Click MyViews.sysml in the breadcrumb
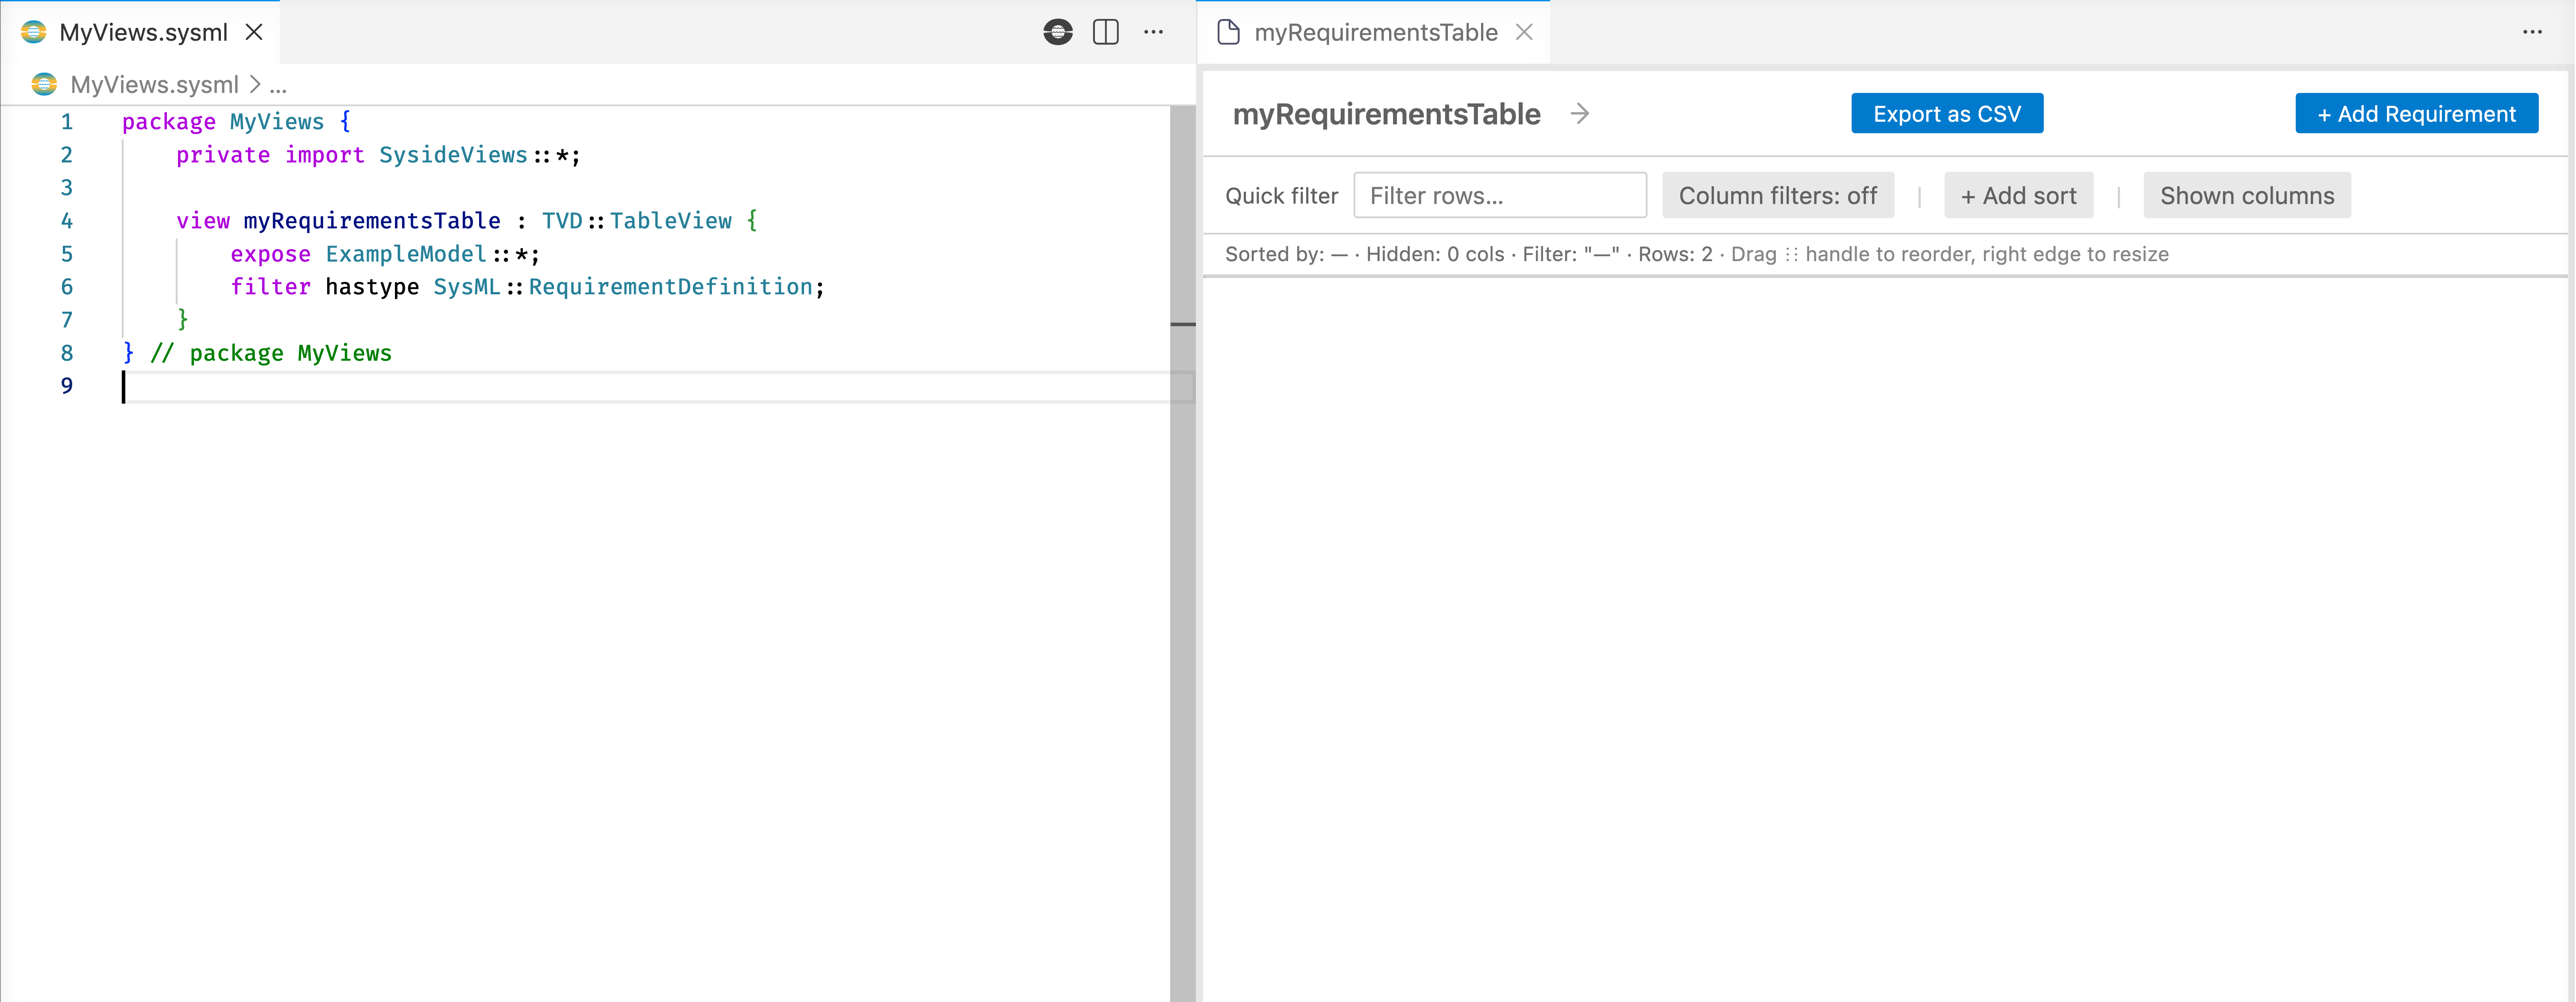2576x1002 pixels. pos(154,84)
